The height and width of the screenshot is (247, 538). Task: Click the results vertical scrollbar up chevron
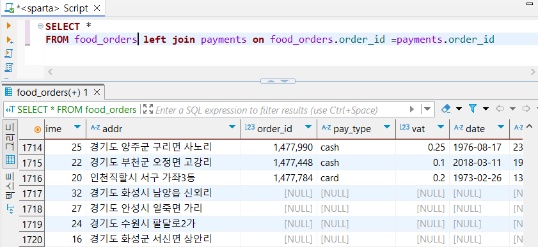(x=529, y=126)
